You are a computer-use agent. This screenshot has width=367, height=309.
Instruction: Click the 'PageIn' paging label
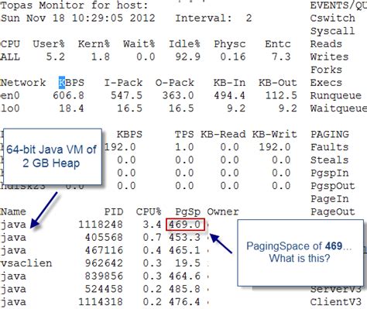pyautogui.click(x=330, y=199)
